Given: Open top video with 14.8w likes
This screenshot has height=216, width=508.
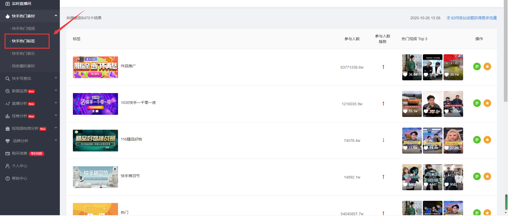Looking at the screenshot, I should click(433, 141).
